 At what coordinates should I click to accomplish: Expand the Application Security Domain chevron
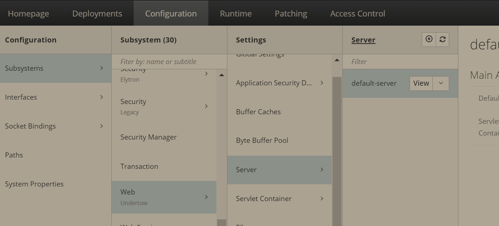[x=322, y=83]
